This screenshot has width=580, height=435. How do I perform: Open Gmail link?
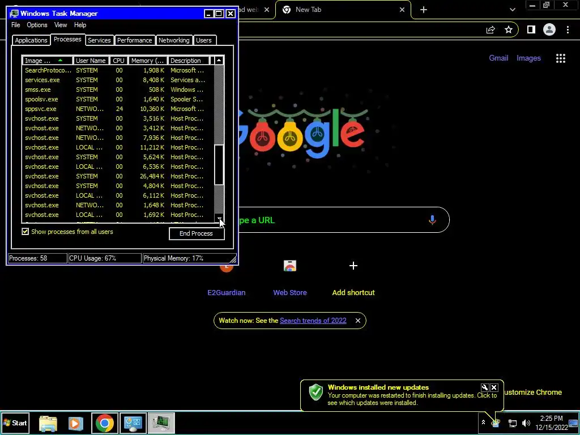[498, 58]
